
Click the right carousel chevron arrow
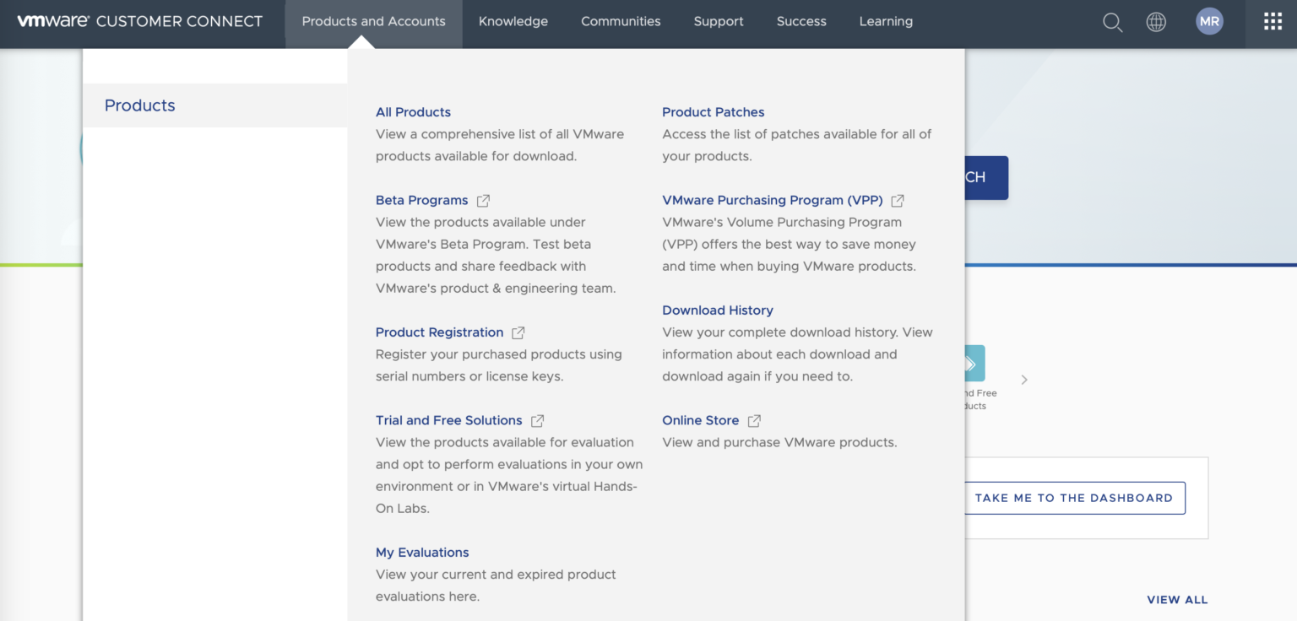click(x=1024, y=380)
